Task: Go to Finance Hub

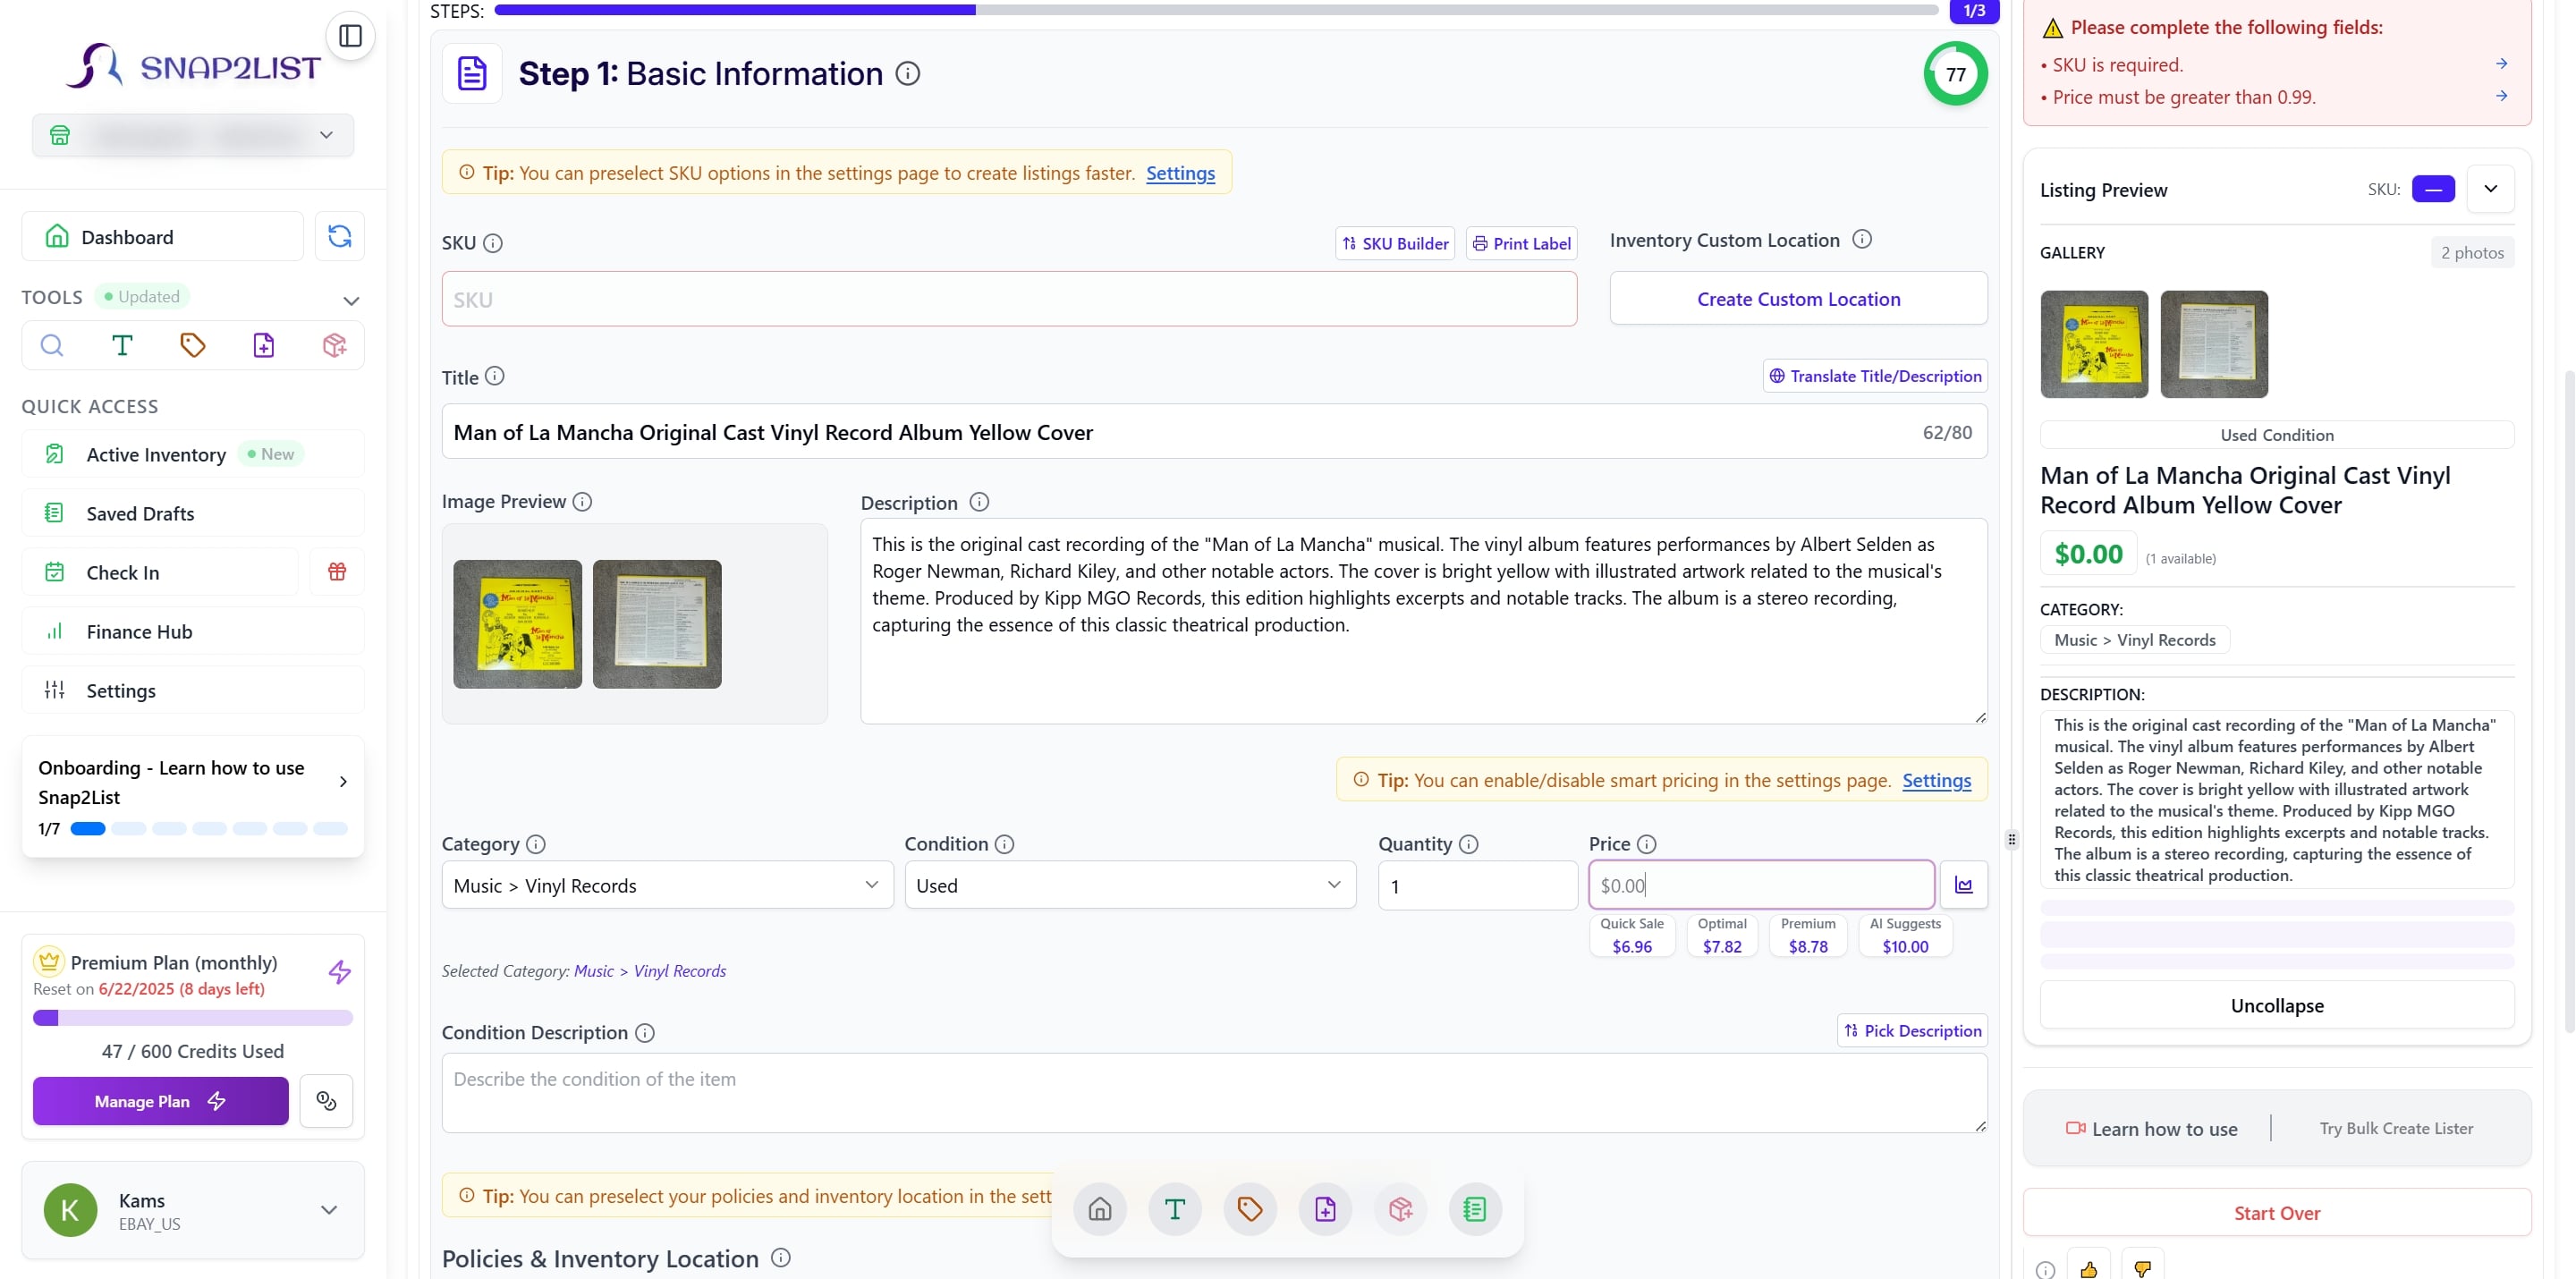Action: pos(139,631)
